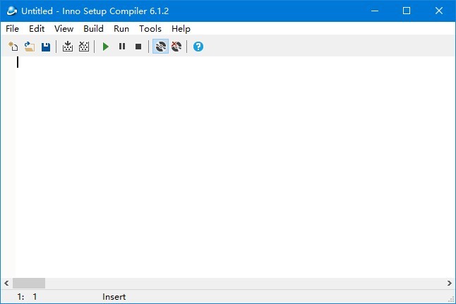Open an existing script file icon
This screenshot has width=456, height=304.
click(x=29, y=47)
